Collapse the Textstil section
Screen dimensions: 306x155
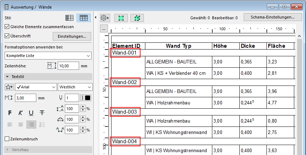pos(7,77)
